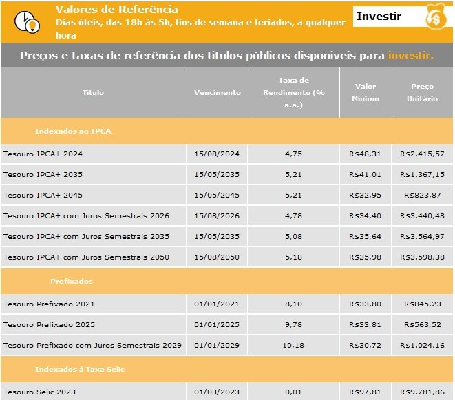Select the Indexados ao IPCA section header

pos(73,130)
